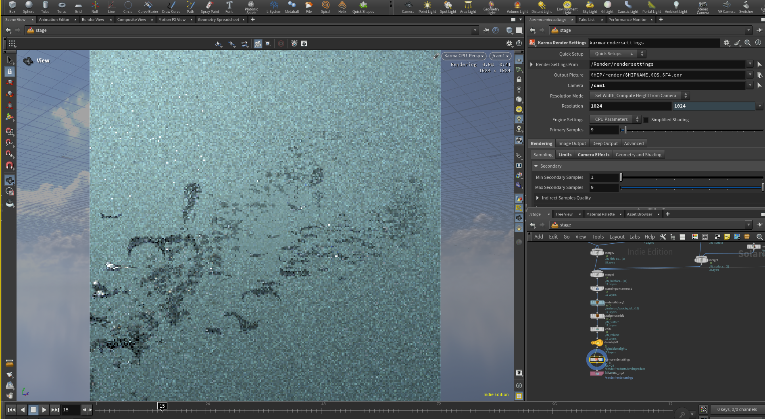
Task: Adjust the Primary Samples slider
Action: pos(692,130)
